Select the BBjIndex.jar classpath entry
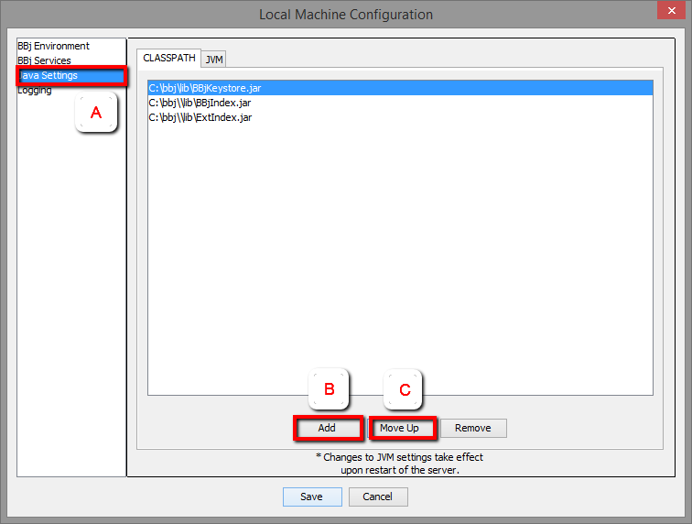Image resolution: width=692 pixels, height=524 pixels. (x=200, y=103)
